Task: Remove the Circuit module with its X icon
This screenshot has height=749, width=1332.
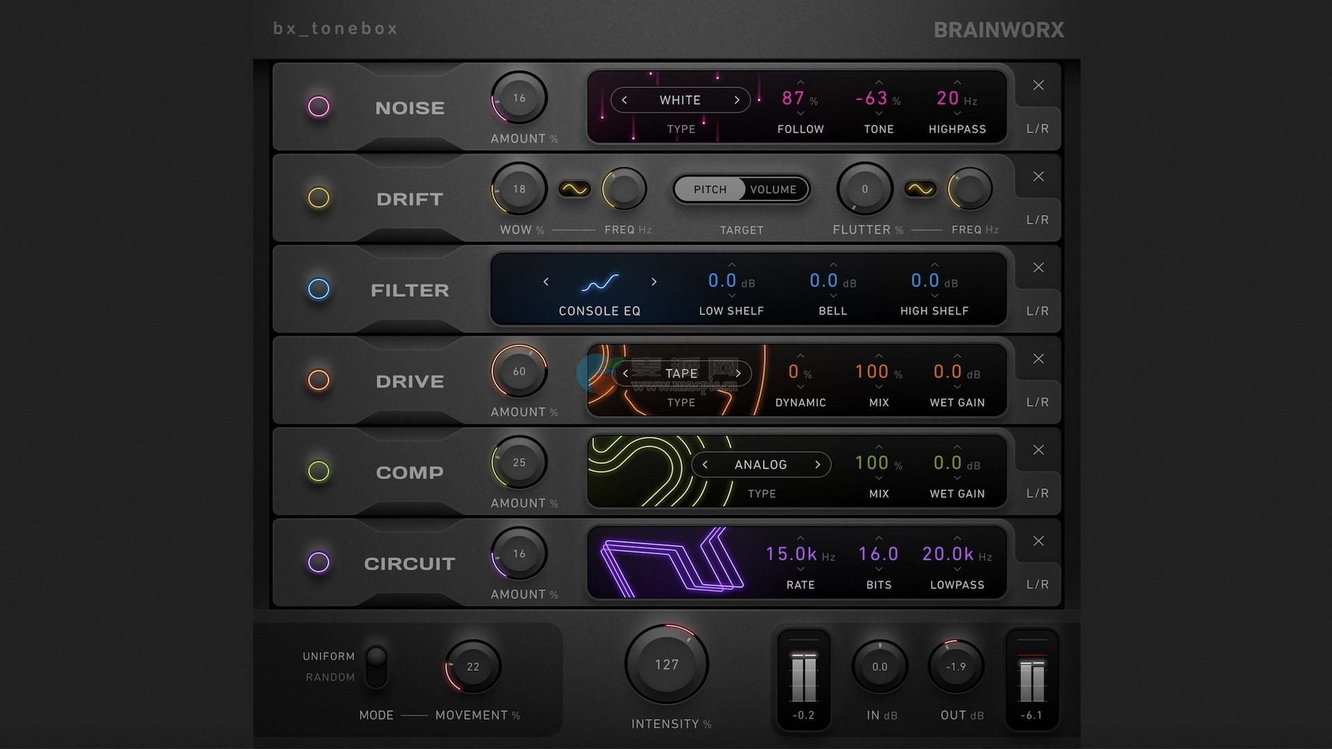Action: [x=1038, y=541]
